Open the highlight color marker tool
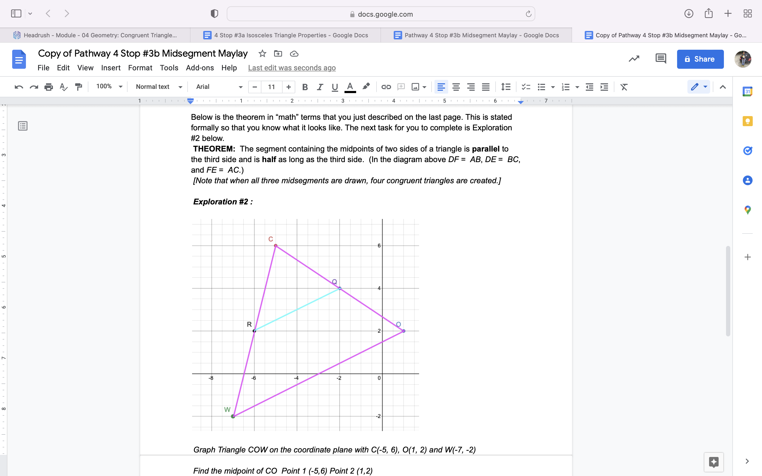This screenshot has height=476, width=762. [366, 86]
